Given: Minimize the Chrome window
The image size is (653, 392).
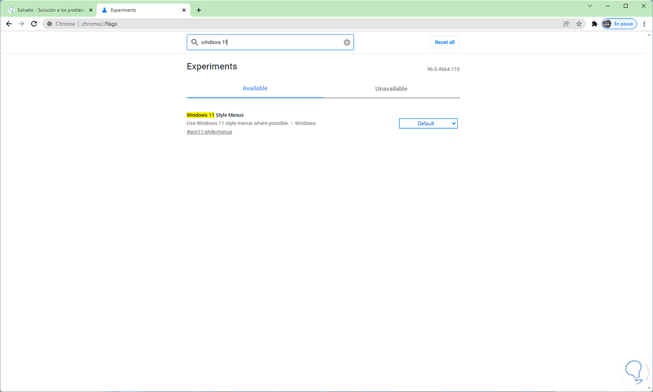Looking at the screenshot, I should pyautogui.click(x=607, y=5).
